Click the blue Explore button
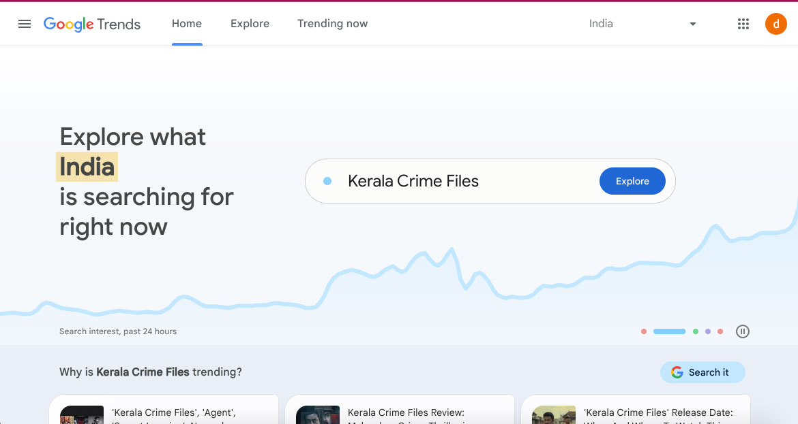Image resolution: width=798 pixels, height=424 pixels. [x=632, y=181]
